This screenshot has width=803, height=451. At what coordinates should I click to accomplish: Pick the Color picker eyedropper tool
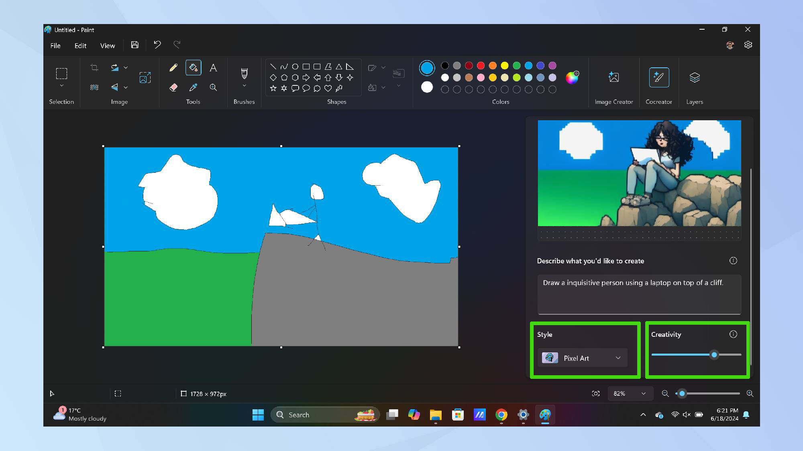pyautogui.click(x=193, y=87)
